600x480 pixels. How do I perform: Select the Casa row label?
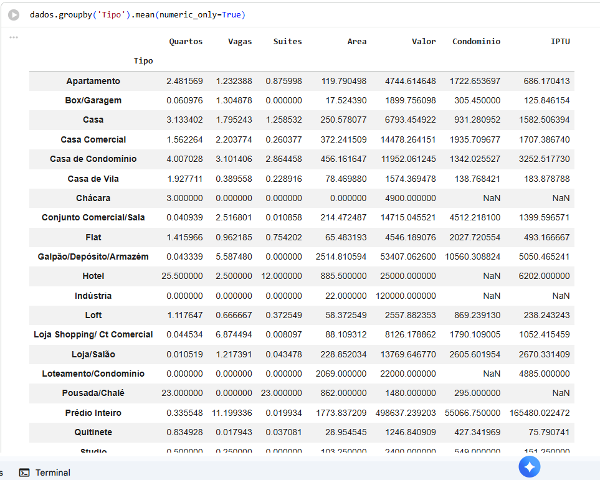point(93,120)
